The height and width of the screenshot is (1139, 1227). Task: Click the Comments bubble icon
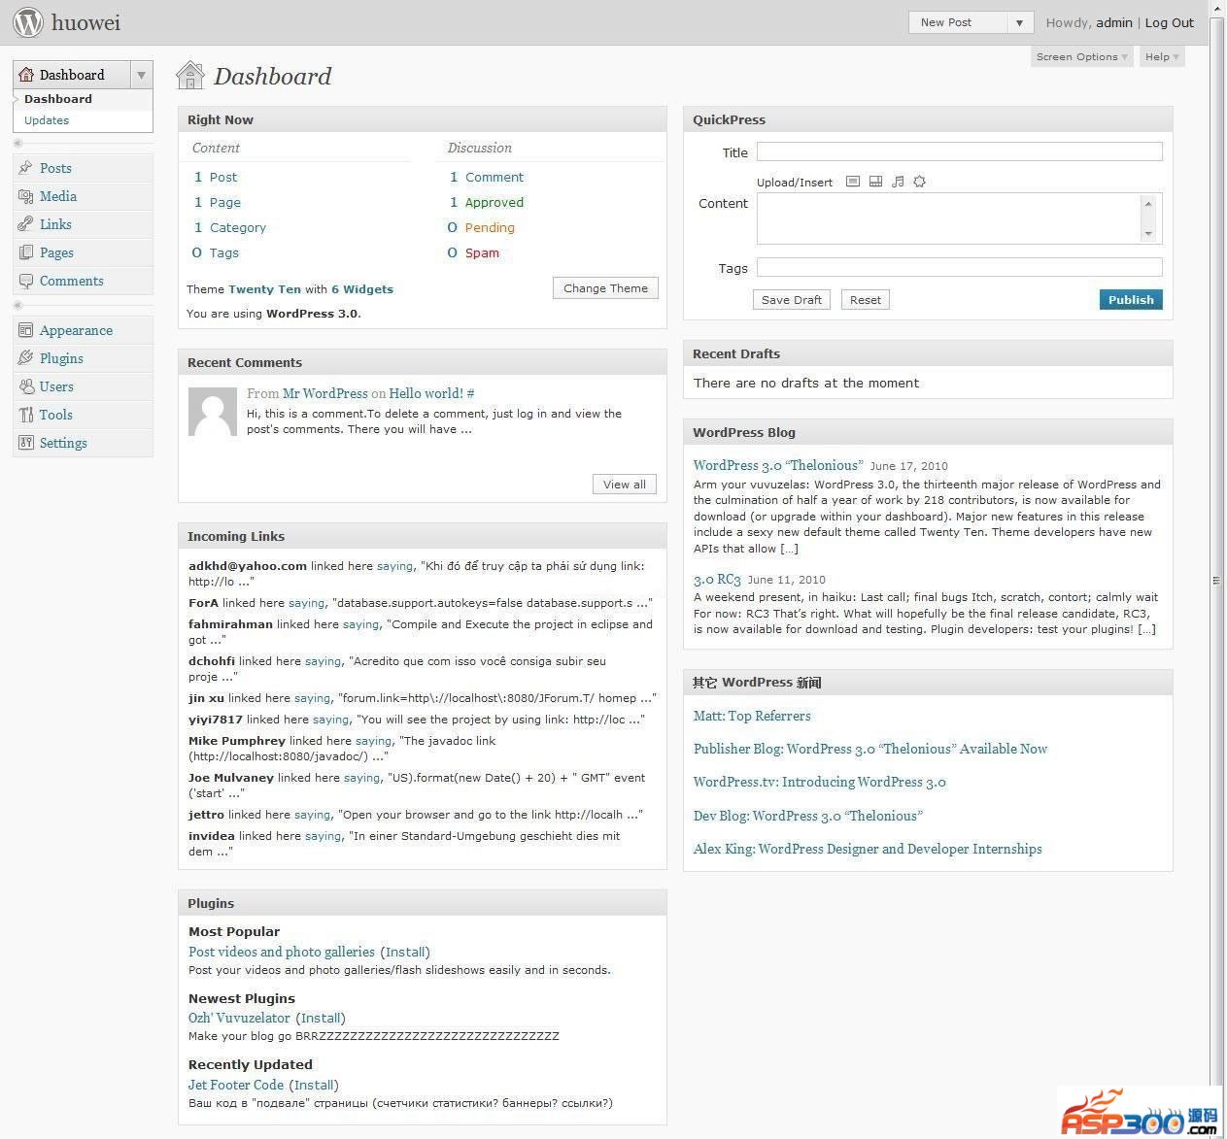point(25,281)
